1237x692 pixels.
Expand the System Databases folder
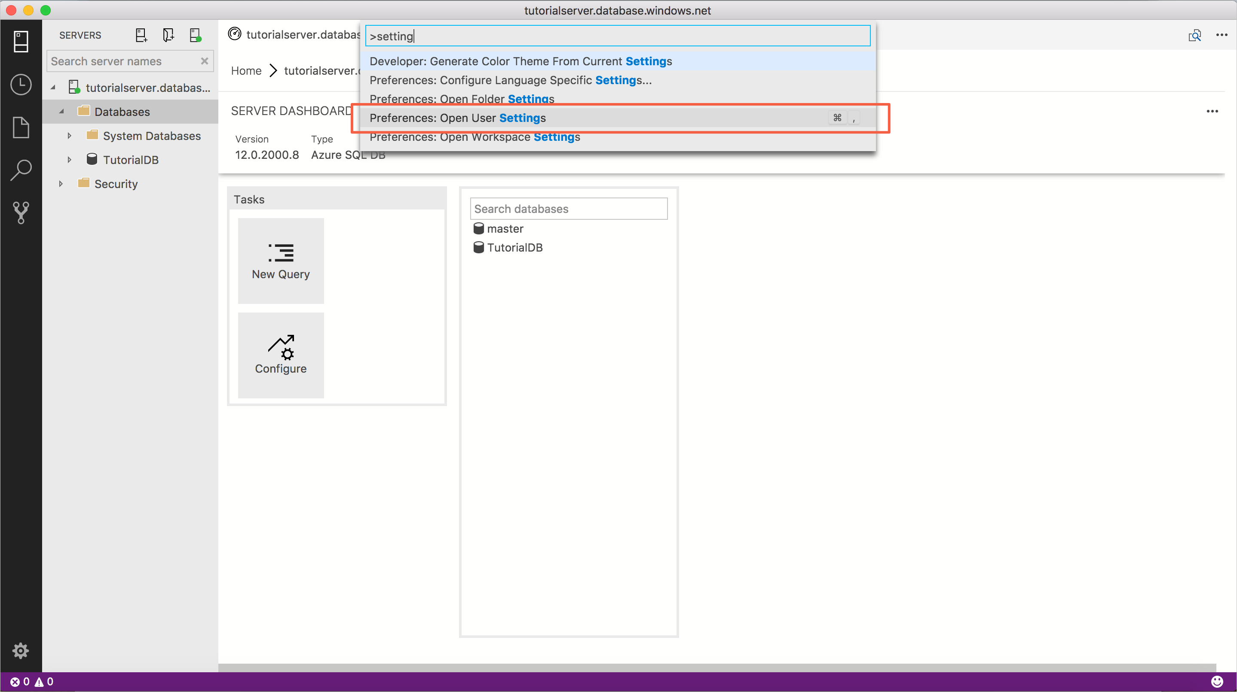coord(69,136)
